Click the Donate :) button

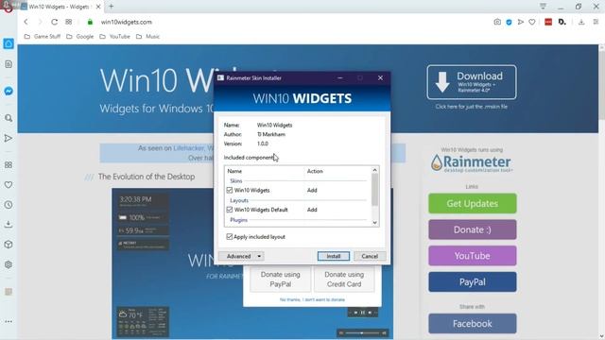pos(473,229)
